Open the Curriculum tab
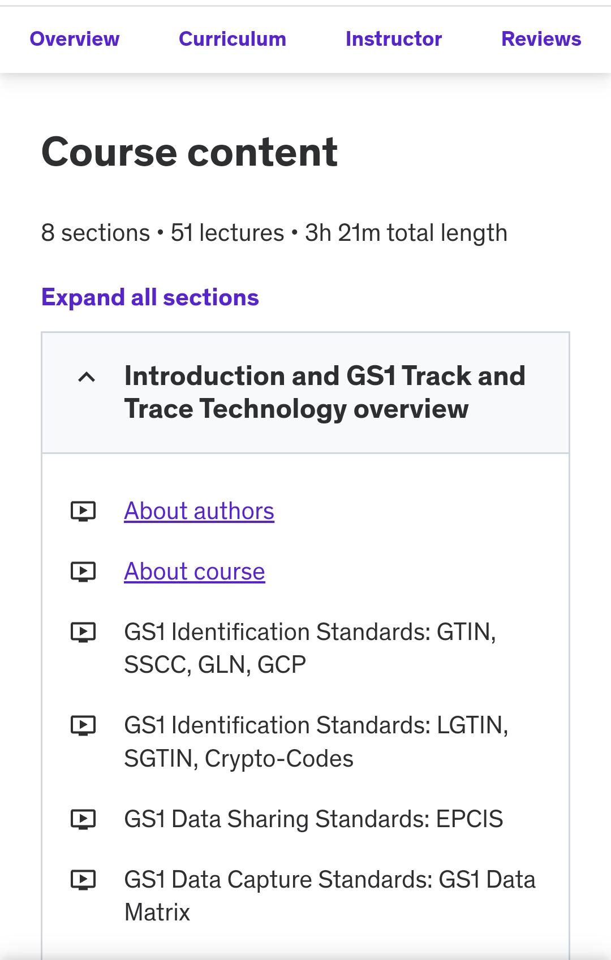611x960 pixels. (x=233, y=39)
